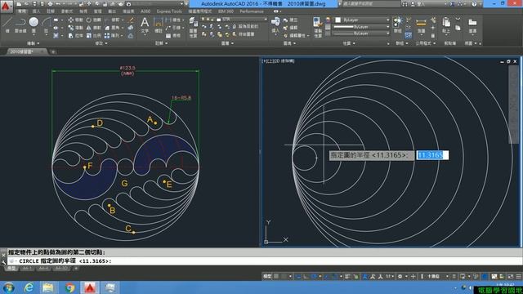Expand the Draw panel dropdown

[34, 43]
